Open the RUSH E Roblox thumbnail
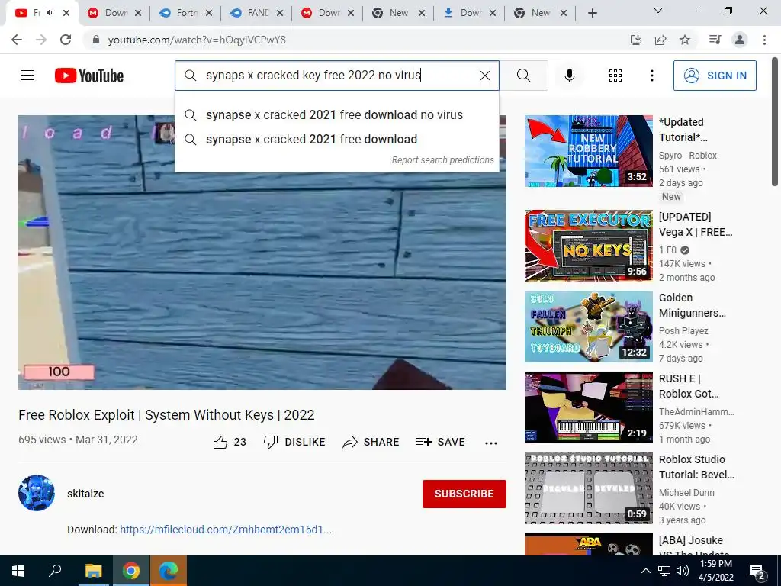 click(x=588, y=407)
